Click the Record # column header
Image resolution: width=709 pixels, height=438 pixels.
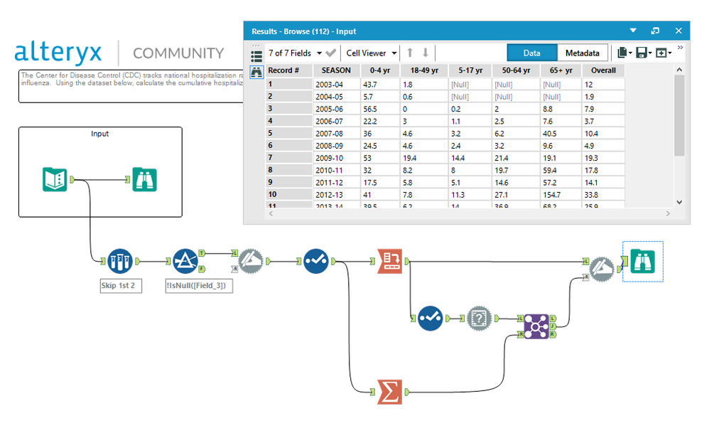point(289,70)
